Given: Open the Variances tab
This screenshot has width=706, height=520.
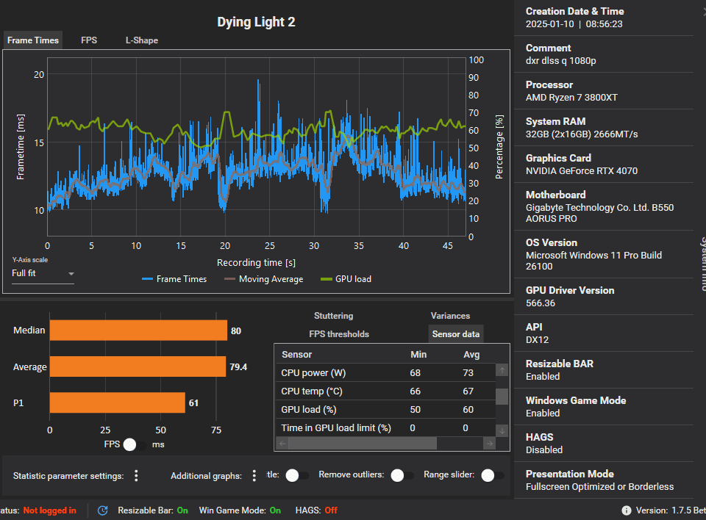Looking at the screenshot, I should 450,316.
